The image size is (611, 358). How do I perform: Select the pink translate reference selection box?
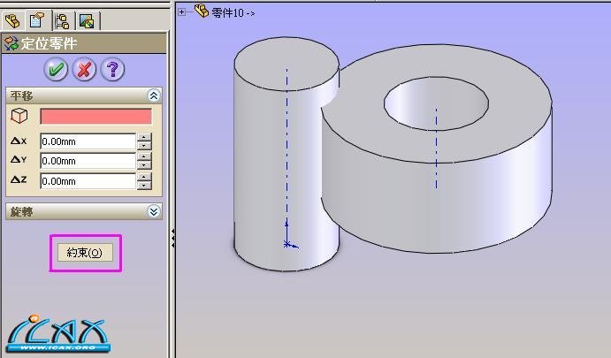coord(95,117)
